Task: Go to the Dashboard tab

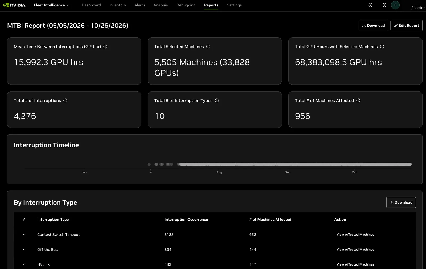Action: 91,5
